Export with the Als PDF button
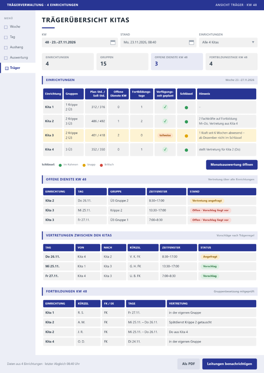The image size is (264, 373). coord(189,364)
